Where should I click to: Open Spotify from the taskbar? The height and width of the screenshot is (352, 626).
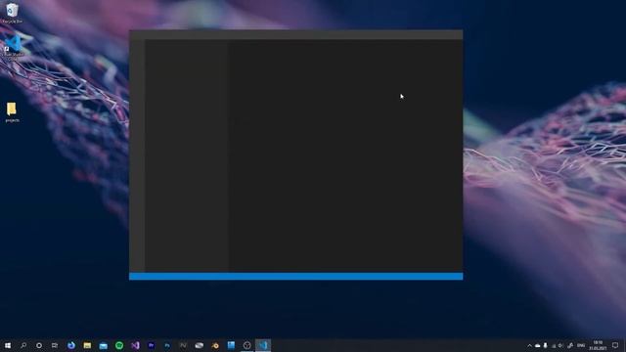(119, 345)
